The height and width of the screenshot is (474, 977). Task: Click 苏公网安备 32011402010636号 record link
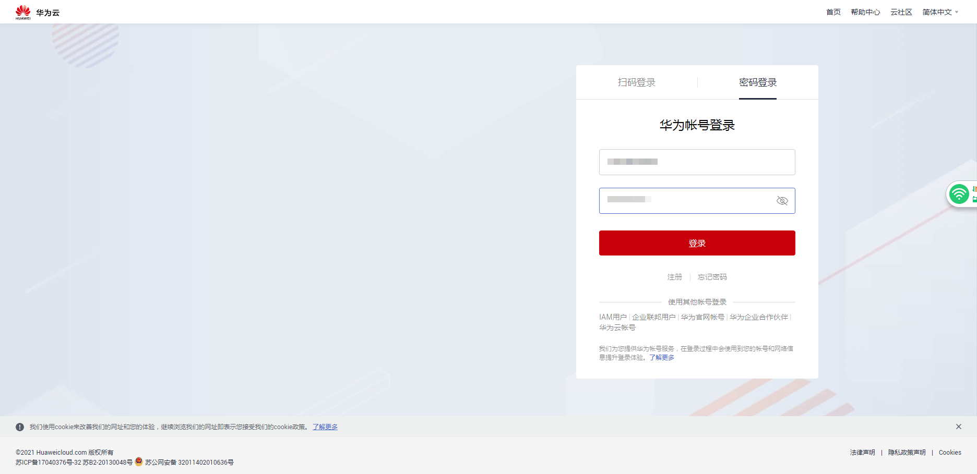[189, 463]
